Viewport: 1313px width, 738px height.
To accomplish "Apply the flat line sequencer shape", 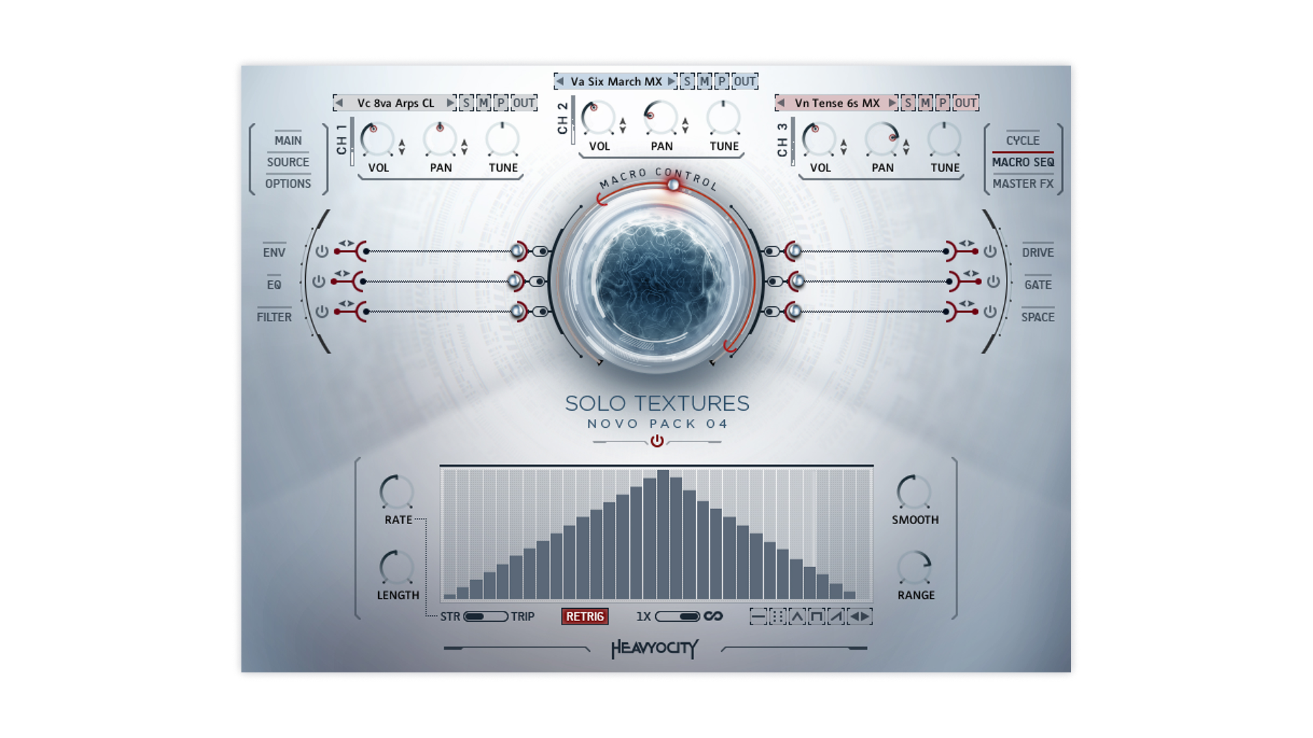I will (758, 616).
